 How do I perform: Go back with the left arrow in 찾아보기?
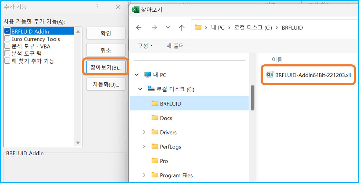point(139,28)
